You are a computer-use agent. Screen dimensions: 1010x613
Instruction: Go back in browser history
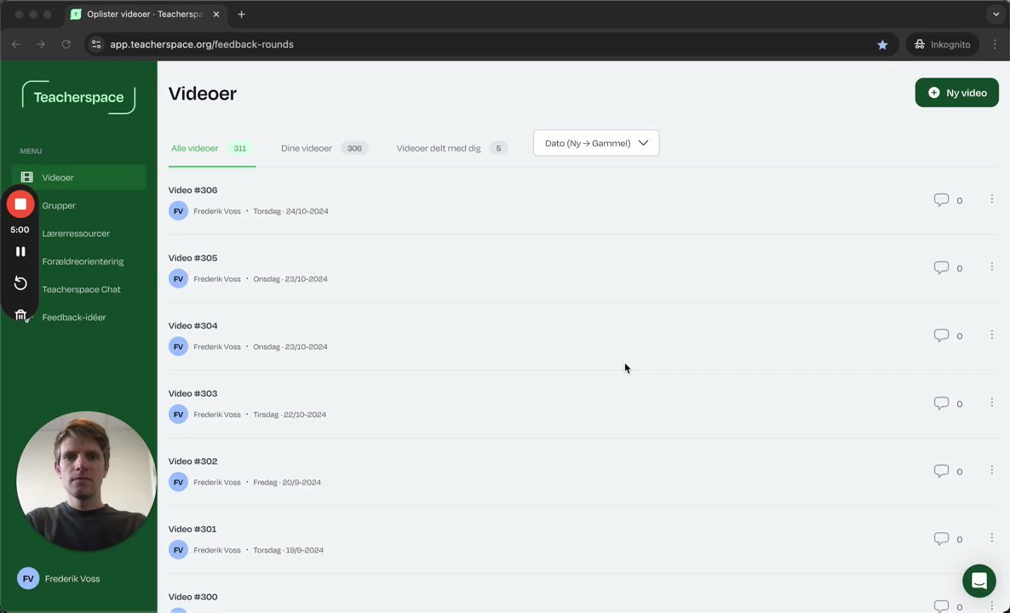pos(16,44)
